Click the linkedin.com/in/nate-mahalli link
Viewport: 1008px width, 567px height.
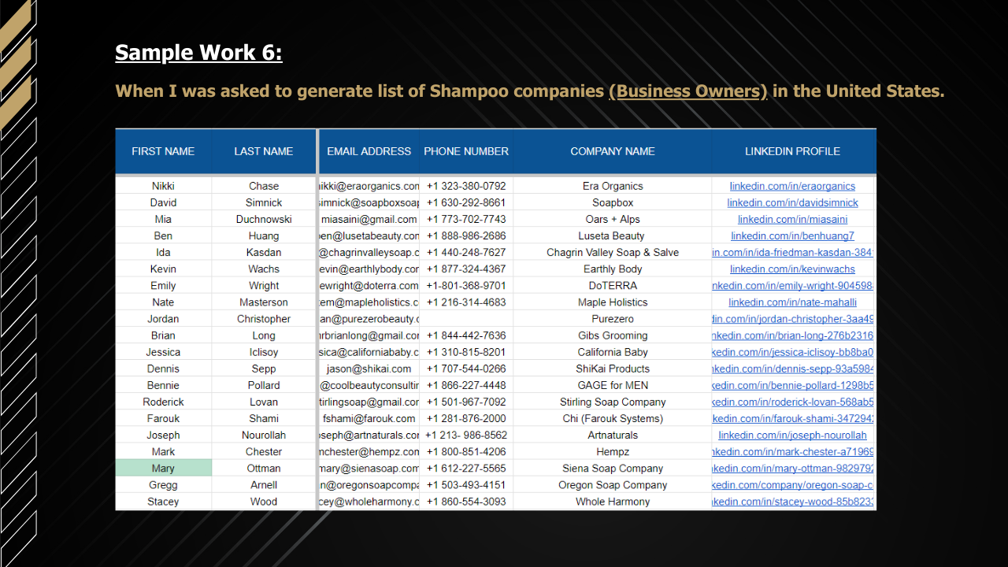(792, 302)
